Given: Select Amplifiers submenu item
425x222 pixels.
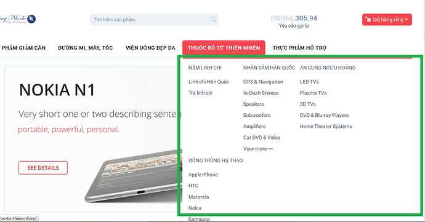Looking at the screenshot, I should (254, 127).
